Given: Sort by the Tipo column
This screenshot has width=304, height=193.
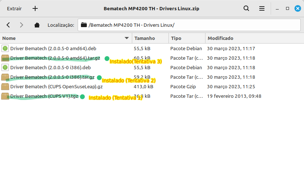Looking at the screenshot, I should pyautogui.click(x=187, y=38).
